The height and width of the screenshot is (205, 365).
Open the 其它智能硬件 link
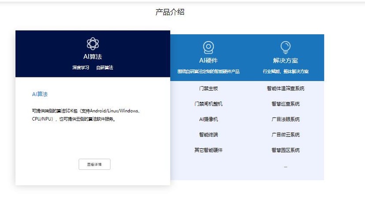click(209, 150)
